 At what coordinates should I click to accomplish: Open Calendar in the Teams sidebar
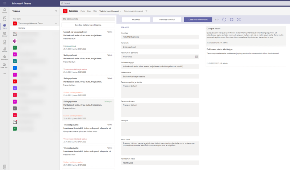click(x=4, y=34)
